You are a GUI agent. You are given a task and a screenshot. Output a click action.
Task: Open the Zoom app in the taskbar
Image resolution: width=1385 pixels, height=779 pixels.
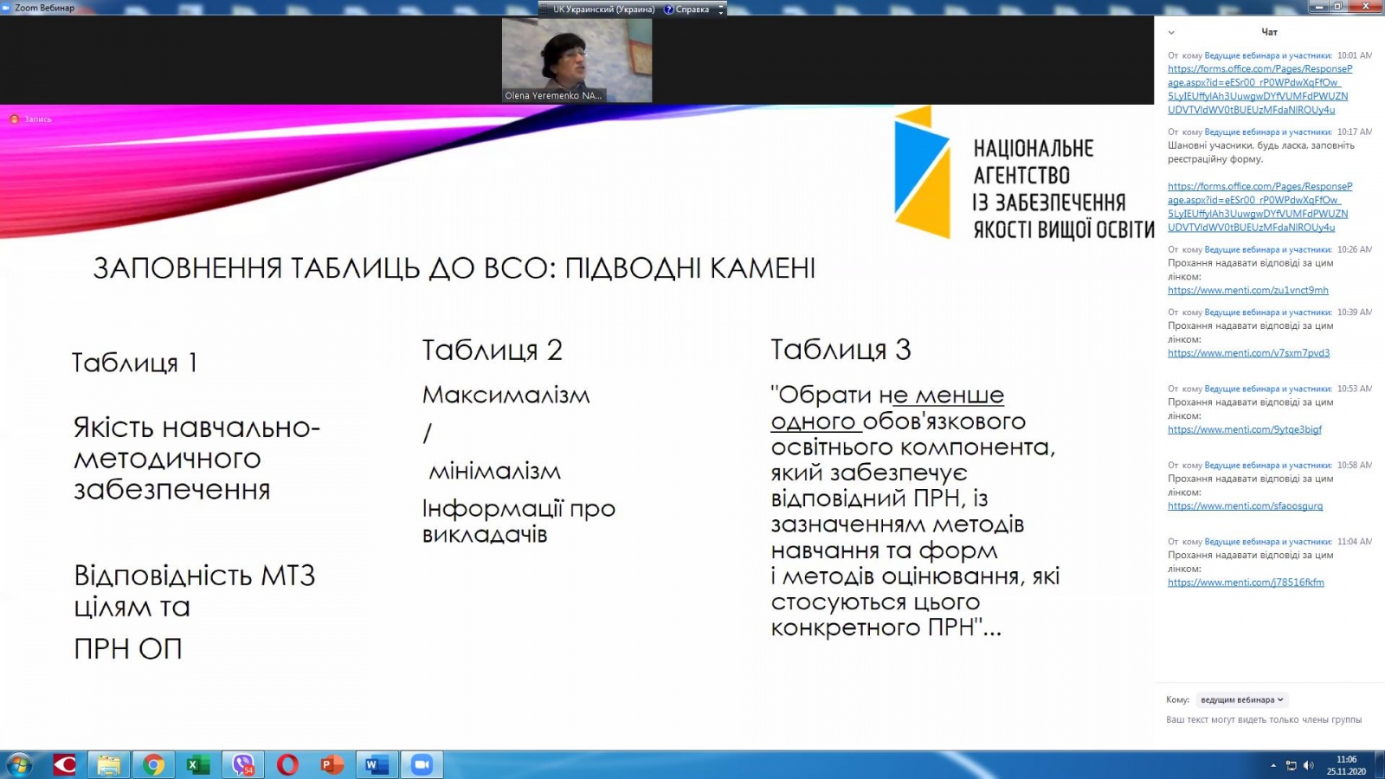[422, 765]
